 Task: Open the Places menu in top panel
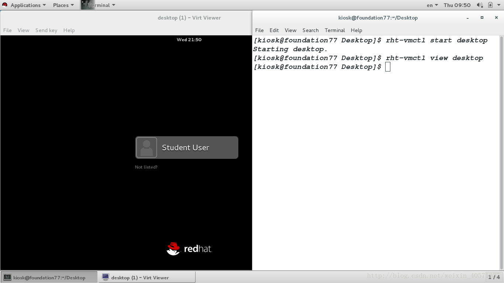click(x=63, y=5)
